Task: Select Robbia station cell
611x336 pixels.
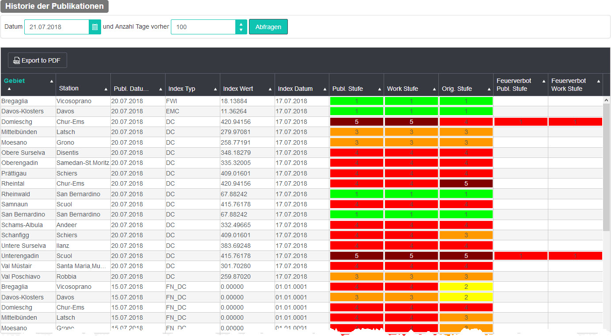Action: pyautogui.click(x=83, y=276)
